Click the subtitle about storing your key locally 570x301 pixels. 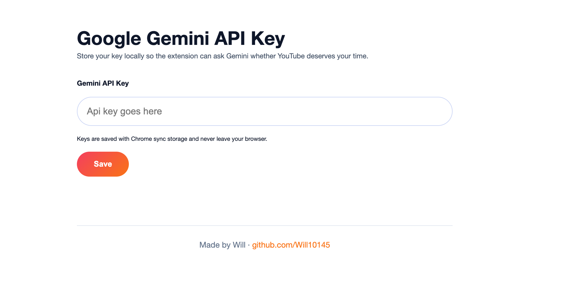click(x=222, y=56)
